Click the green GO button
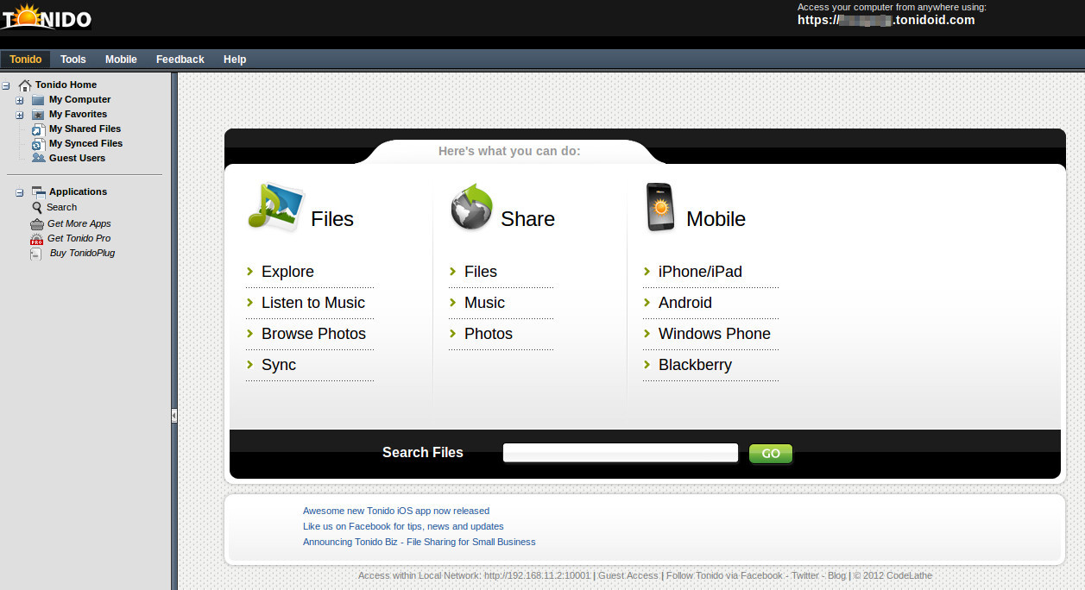1085x590 pixels. [771, 454]
